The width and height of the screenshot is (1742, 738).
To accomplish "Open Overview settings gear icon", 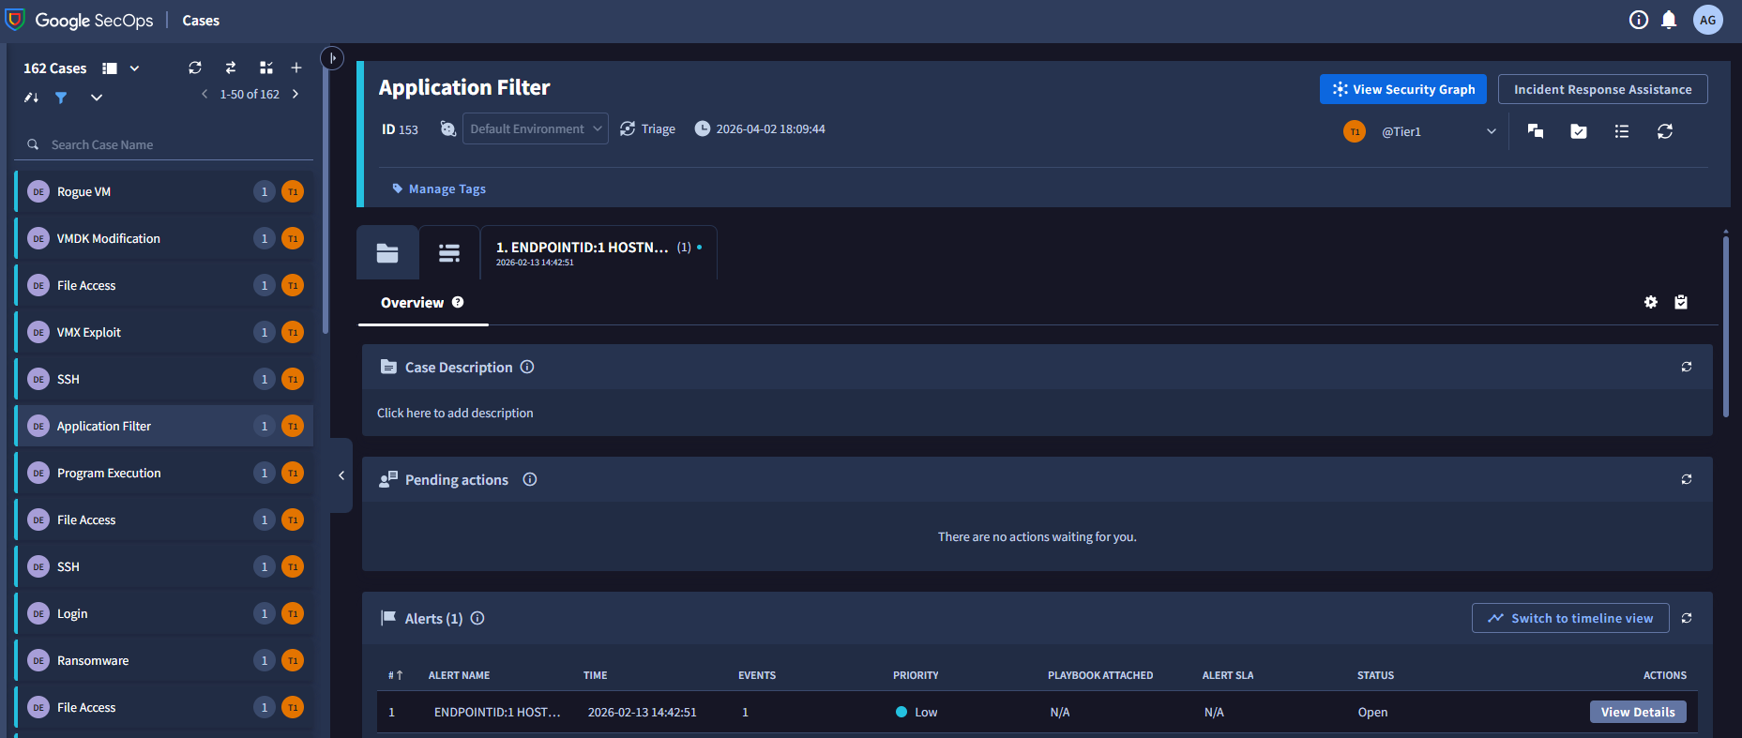I will pos(1651,302).
